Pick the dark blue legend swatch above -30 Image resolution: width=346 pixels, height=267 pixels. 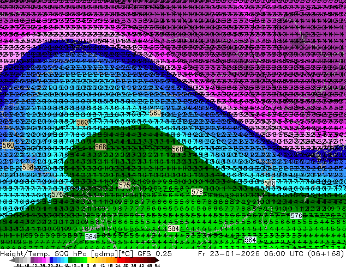click(51, 260)
